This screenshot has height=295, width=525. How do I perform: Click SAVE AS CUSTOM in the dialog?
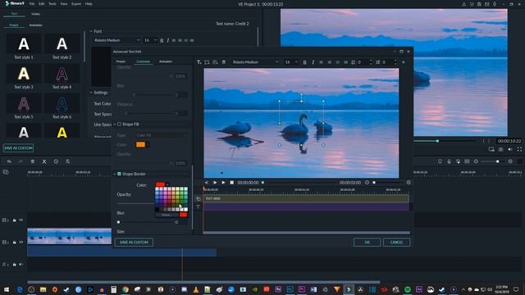click(134, 243)
